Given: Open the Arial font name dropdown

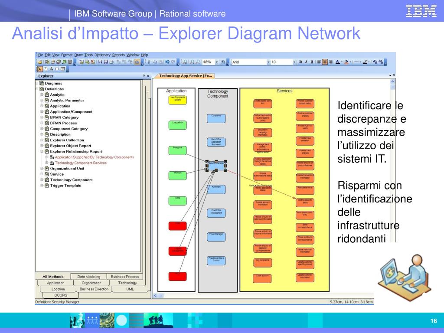Looking at the screenshot, I should click(x=268, y=62).
